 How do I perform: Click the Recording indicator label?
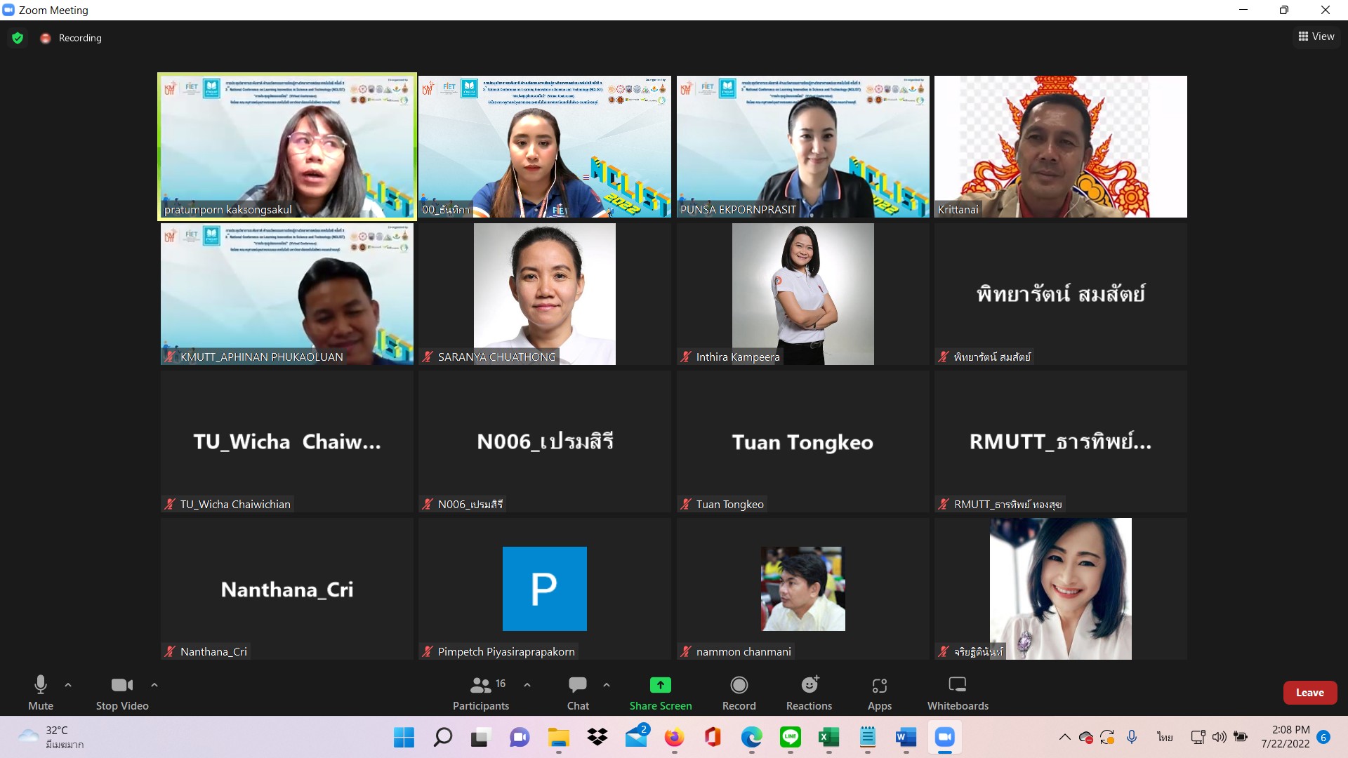point(79,38)
